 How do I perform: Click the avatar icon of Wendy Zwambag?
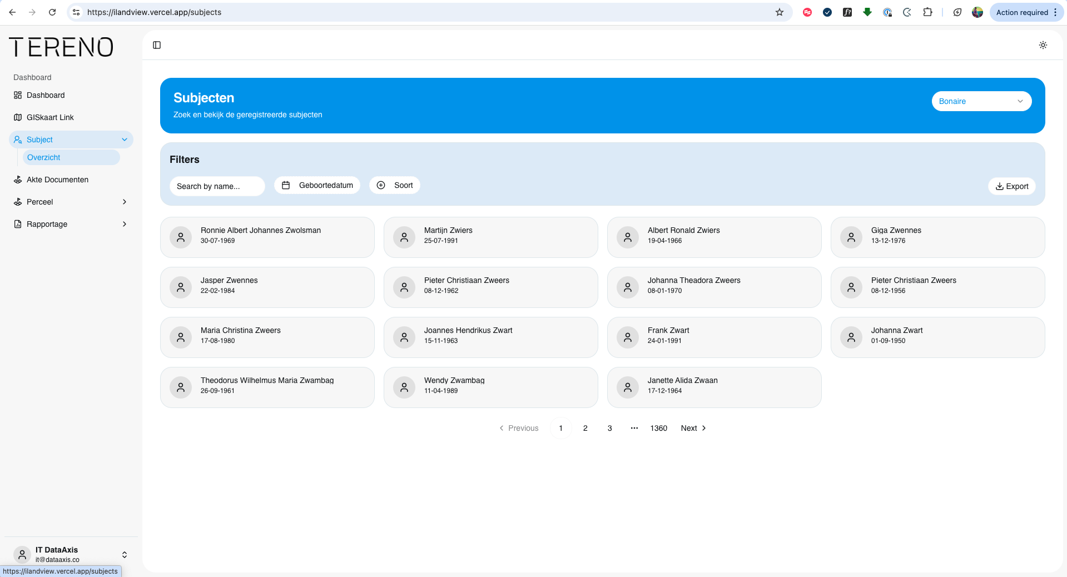pyautogui.click(x=404, y=387)
